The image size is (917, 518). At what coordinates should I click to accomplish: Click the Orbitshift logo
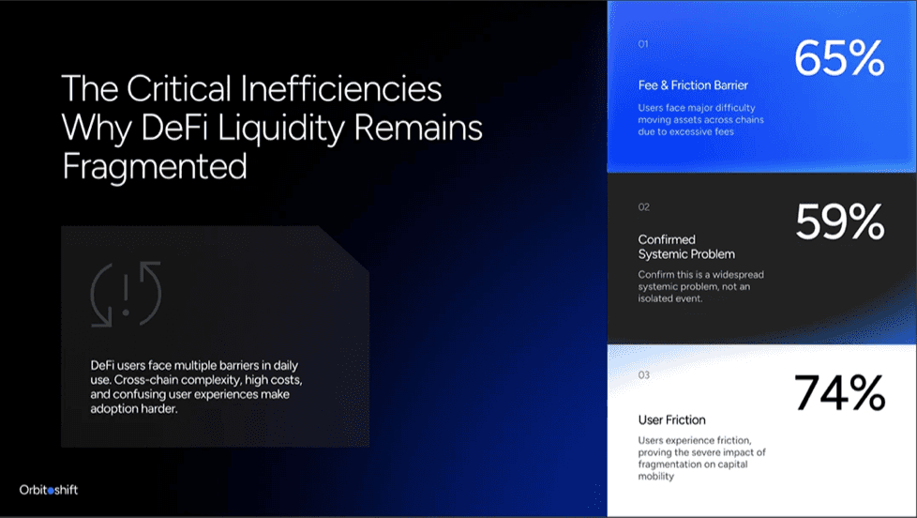coord(49,490)
